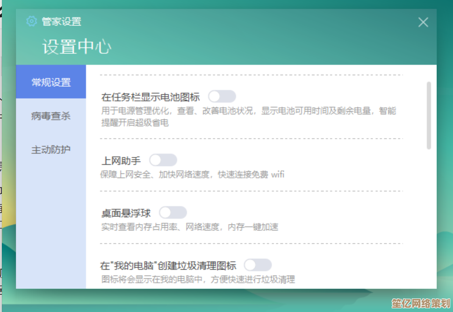Viewport: 453px width, 312px height.
Task: Select the 常规设置 tab
Action: (50, 82)
